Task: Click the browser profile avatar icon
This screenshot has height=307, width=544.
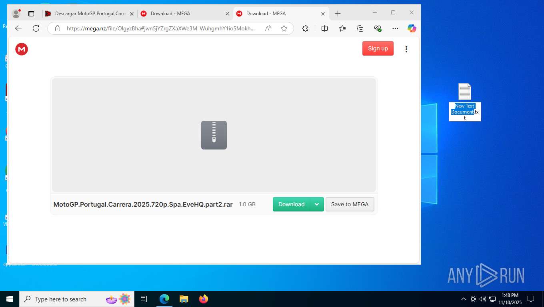Action: [16, 14]
